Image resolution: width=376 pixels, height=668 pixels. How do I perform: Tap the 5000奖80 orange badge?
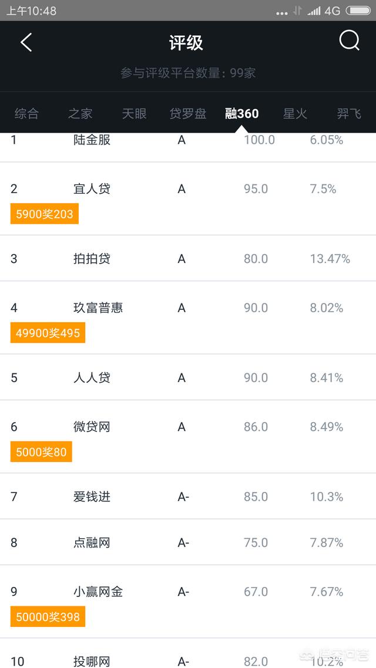tap(41, 451)
